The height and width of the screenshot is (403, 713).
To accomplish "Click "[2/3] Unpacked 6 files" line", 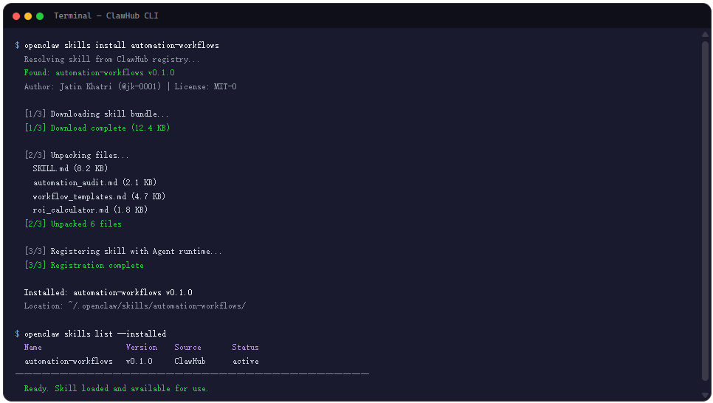I will pos(73,224).
